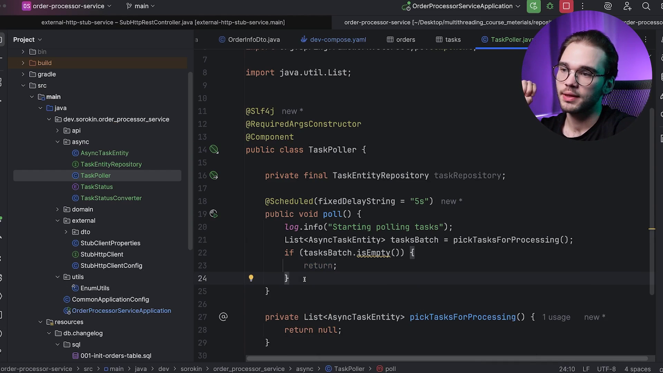Click the AI assistant swirl icon
This screenshot has width=663, height=373.
pyautogui.click(x=608, y=6)
